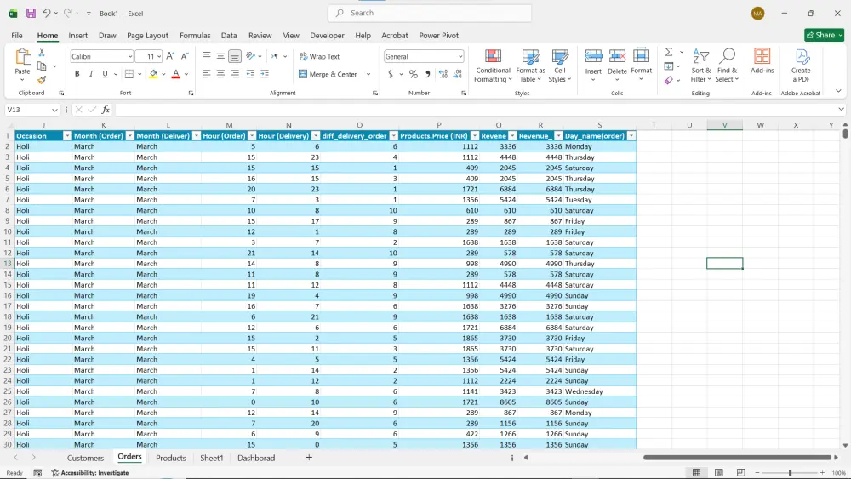Toggle Wrap Text
Screen dimensions: 851x479
pos(320,56)
